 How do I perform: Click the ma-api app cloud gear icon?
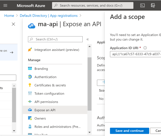pyautogui.click(x=31, y=26)
